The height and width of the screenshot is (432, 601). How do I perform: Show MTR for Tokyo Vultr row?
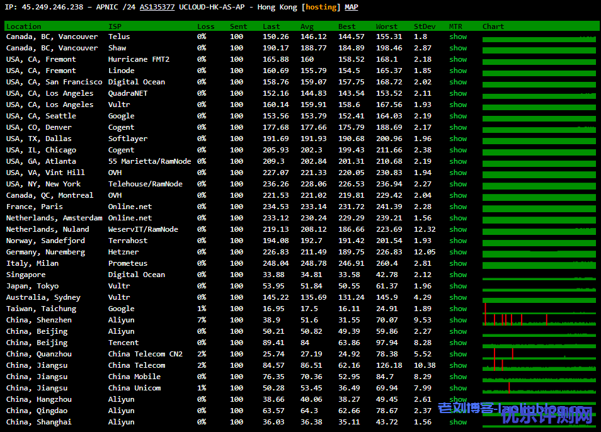[x=458, y=286]
